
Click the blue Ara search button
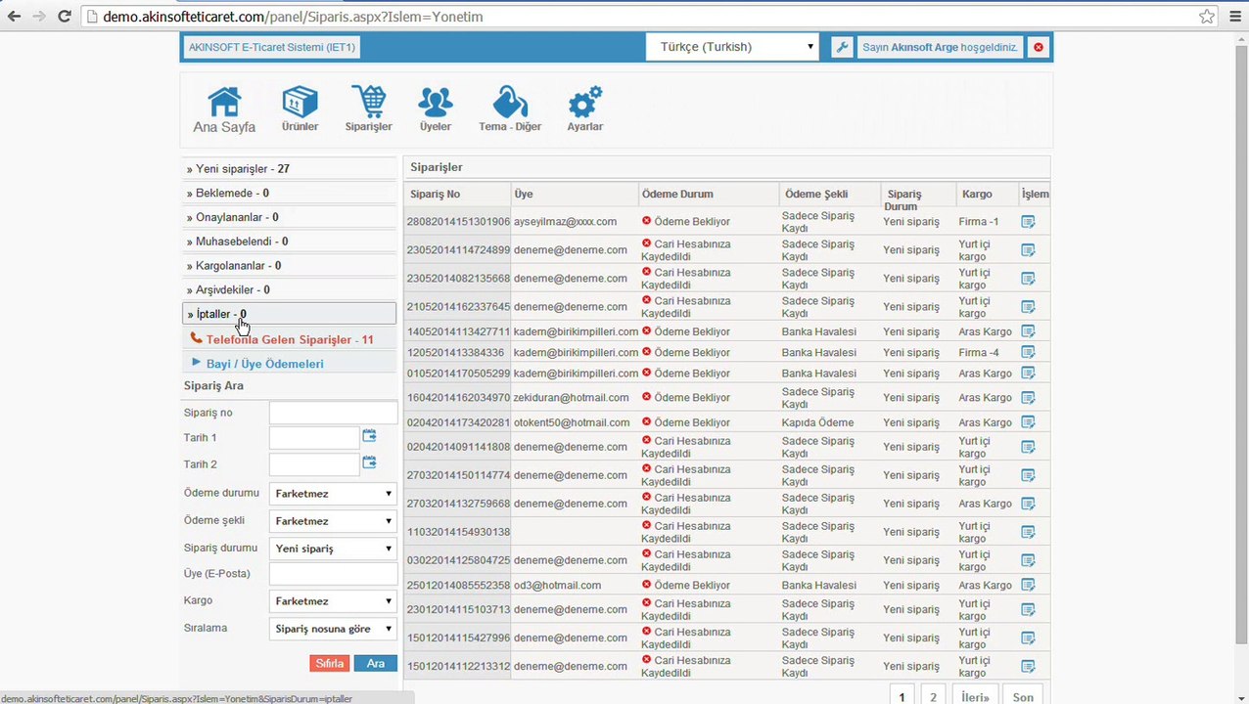(376, 663)
